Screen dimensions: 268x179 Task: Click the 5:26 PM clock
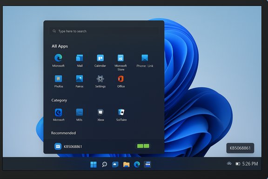click(x=250, y=164)
